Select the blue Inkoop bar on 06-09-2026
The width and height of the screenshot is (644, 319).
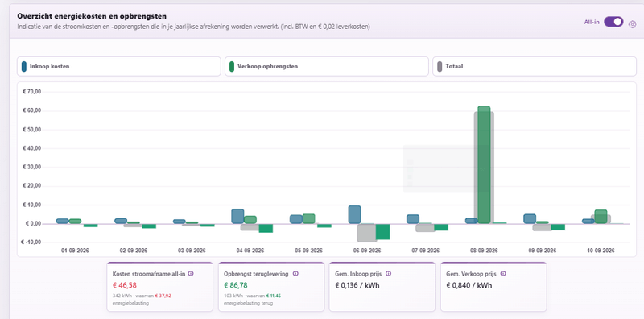pyautogui.click(x=354, y=214)
